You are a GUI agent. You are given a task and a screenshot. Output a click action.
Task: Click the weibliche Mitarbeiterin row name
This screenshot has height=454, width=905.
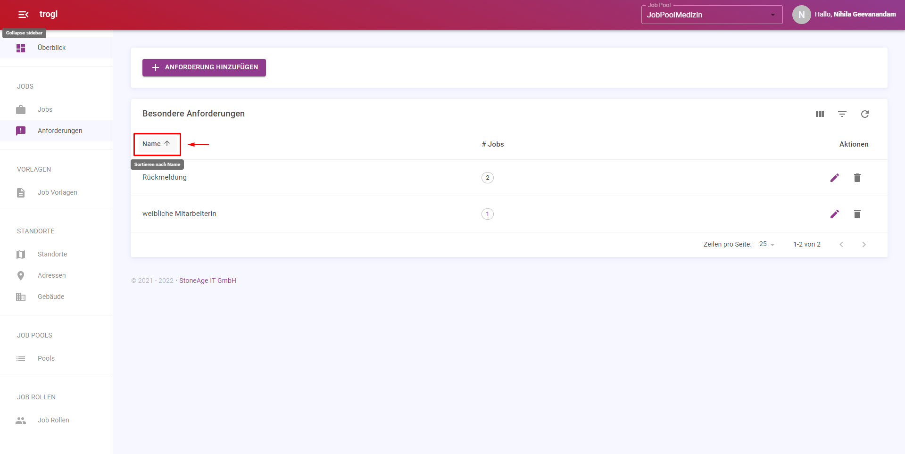[x=179, y=214]
